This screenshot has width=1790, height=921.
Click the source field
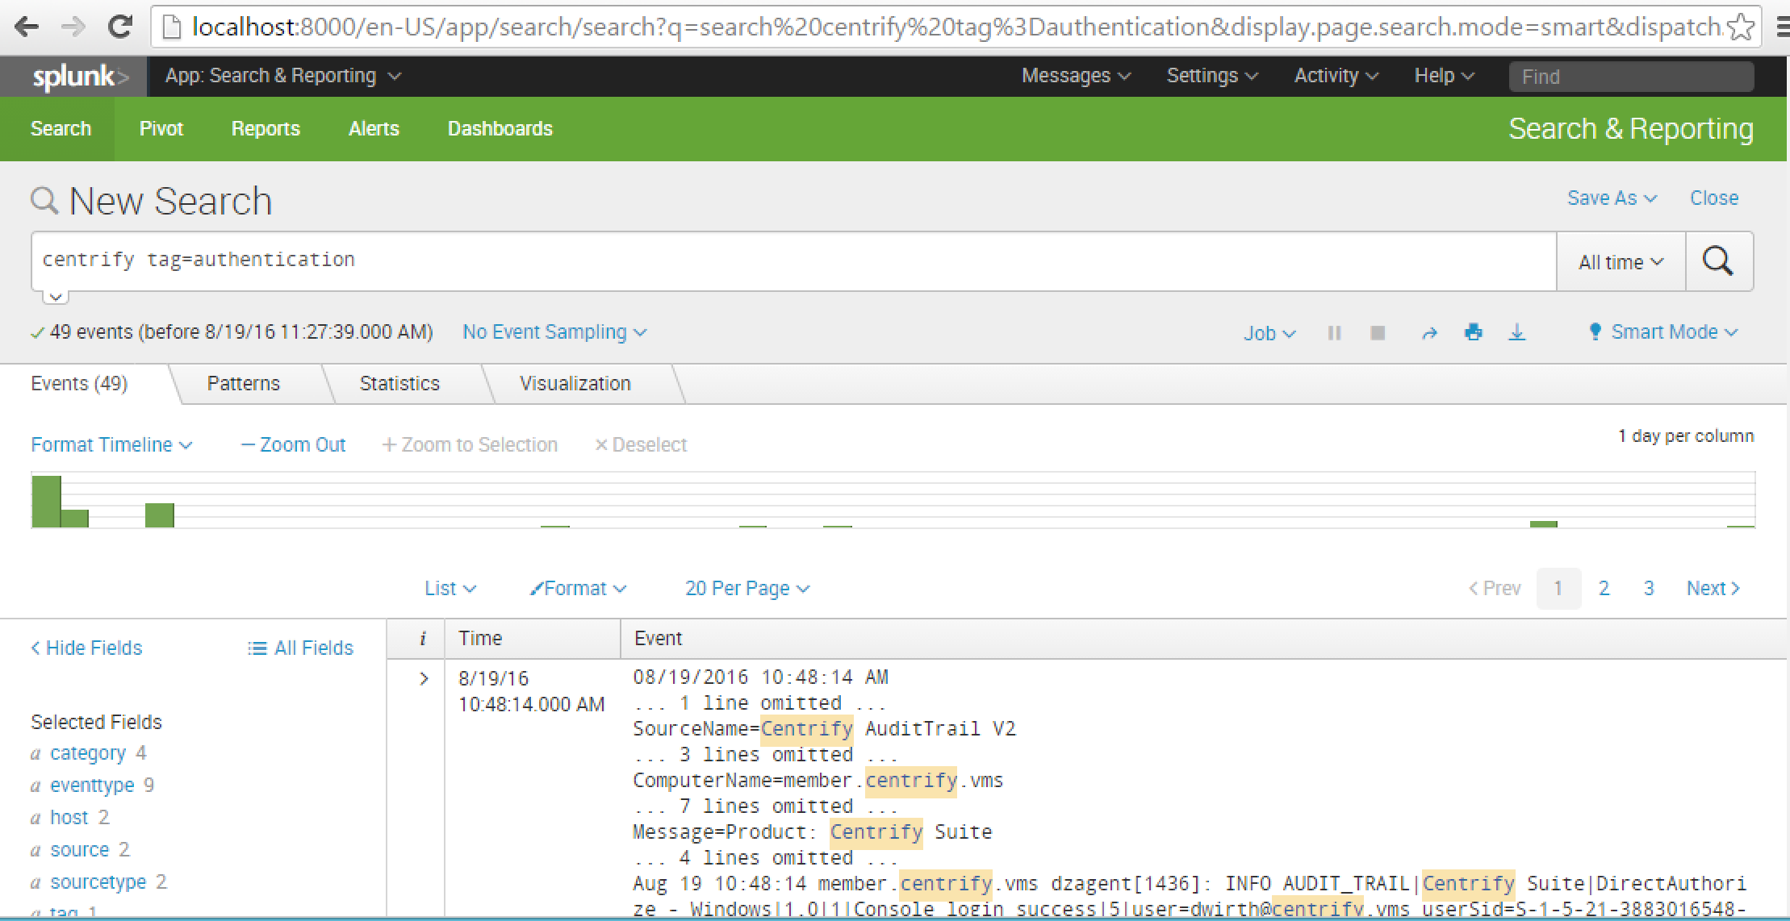pyautogui.click(x=79, y=850)
